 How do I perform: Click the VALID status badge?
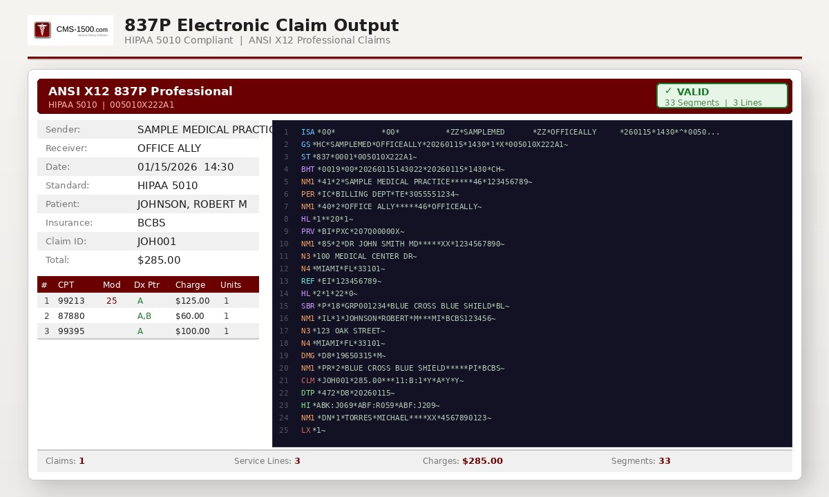click(x=721, y=96)
